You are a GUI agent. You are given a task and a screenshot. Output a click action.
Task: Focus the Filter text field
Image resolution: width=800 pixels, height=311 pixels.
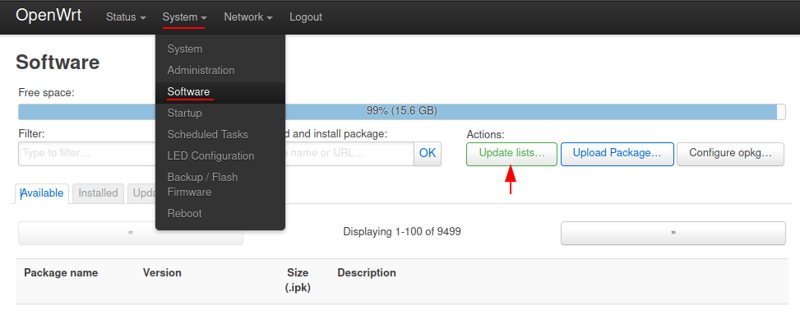pos(86,154)
